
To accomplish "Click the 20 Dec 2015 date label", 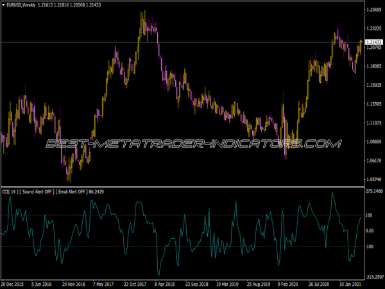I will coord(13,284).
